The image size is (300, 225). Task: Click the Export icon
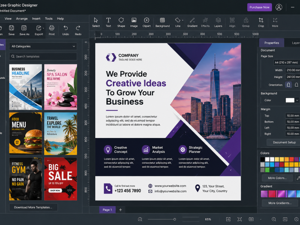tap(39, 30)
